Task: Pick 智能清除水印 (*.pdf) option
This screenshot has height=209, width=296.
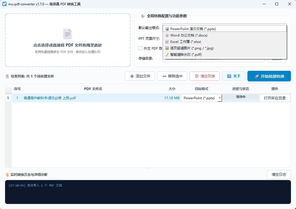Action: coord(225,54)
